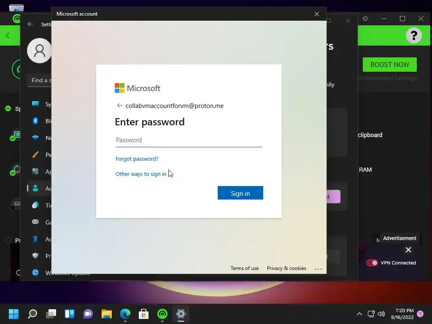
Task: Go back from collabvmaccountforvm@proton.me email
Action: [119, 105]
